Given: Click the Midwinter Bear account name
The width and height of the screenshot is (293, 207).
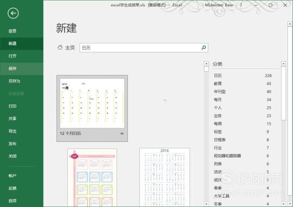Looking at the screenshot, I should (219, 5).
